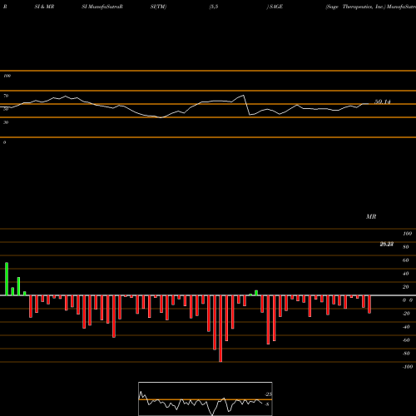
Task: Click the '80' label on MR axis
Action: [x=406, y=247]
